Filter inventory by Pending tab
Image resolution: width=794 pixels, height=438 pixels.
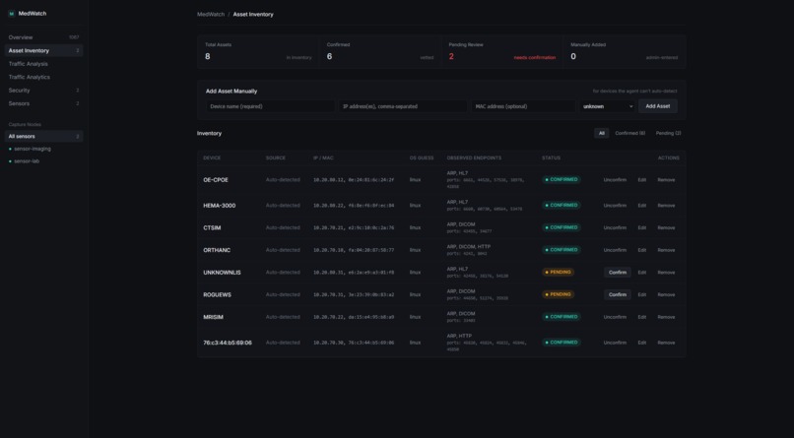tap(669, 133)
